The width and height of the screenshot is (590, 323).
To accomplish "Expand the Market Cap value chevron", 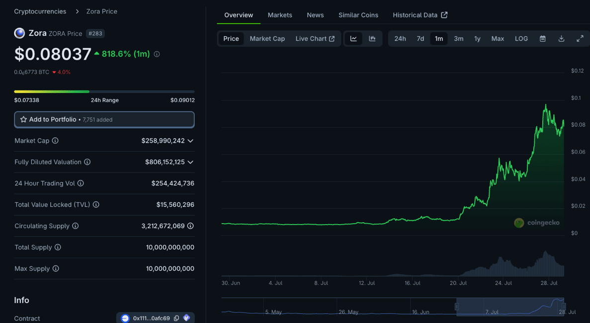I will pyautogui.click(x=190, y=141).
